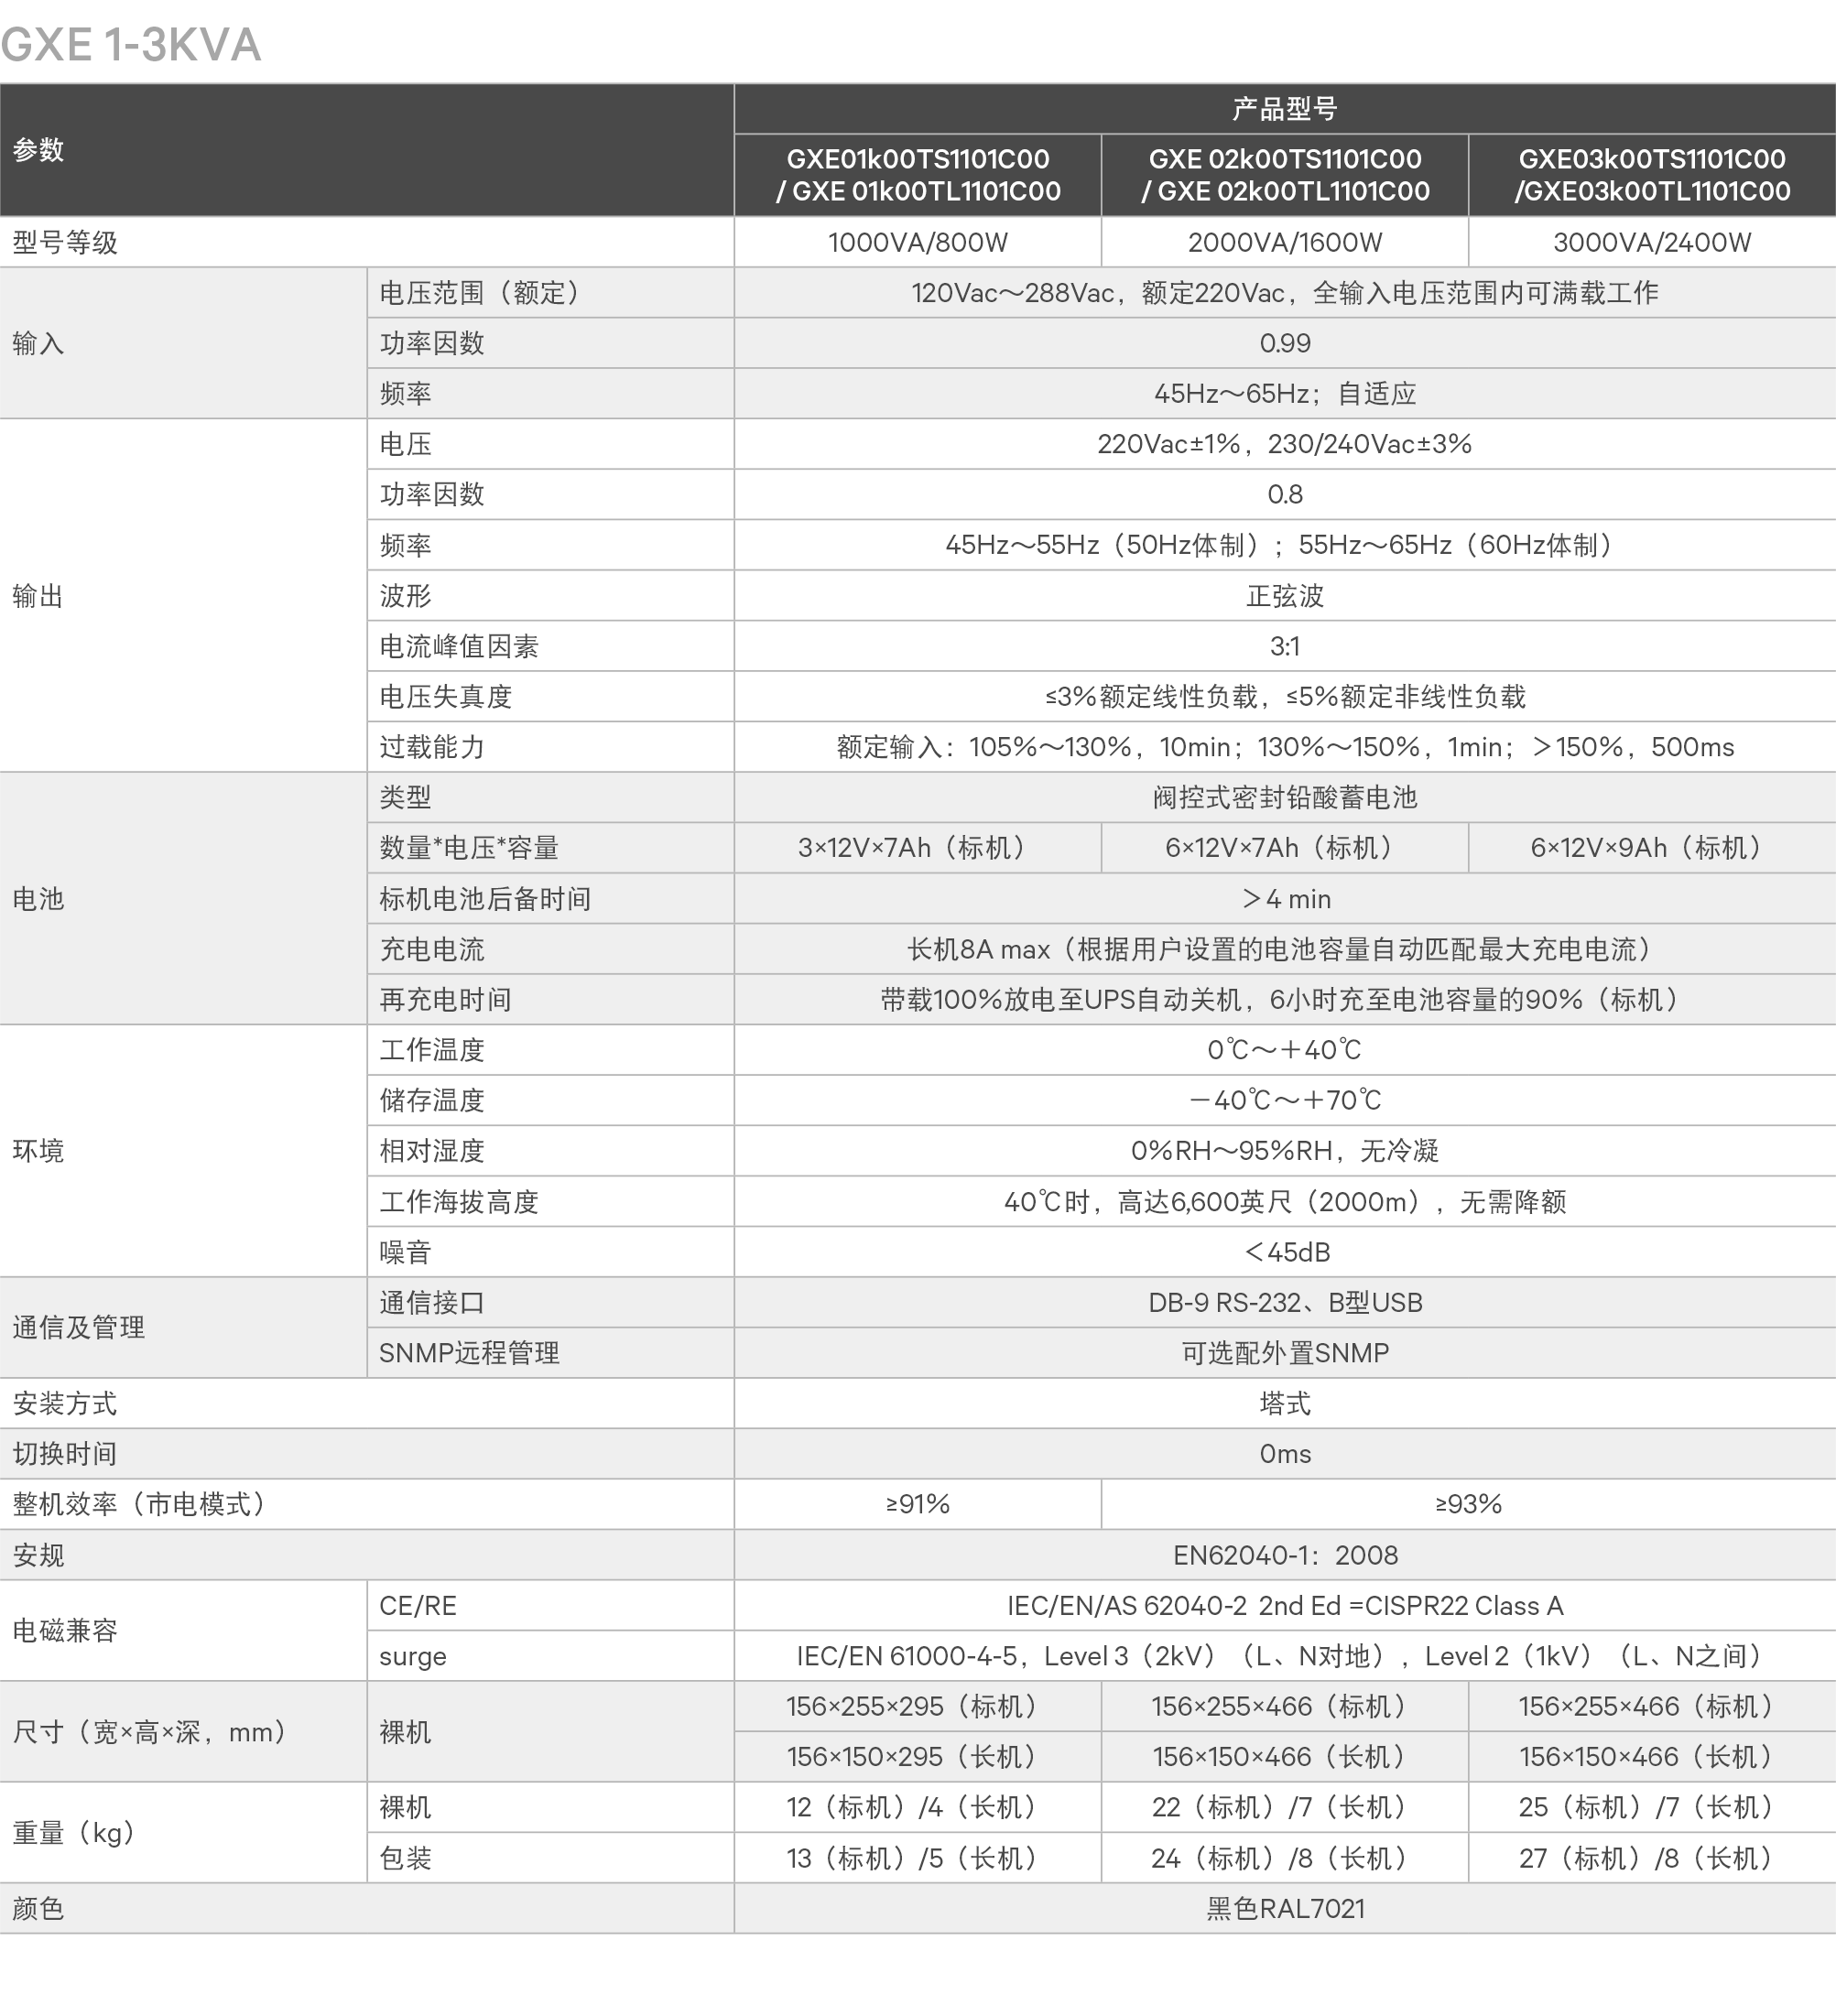This screenshot has width=1836, height=2016.
Task: Click the ≥91% efficiency cell
Action: (918, 1504)
